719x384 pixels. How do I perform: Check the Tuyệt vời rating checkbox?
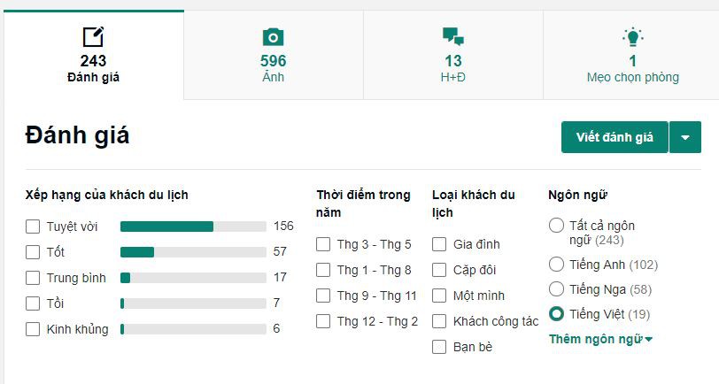[x=33, y=227]
